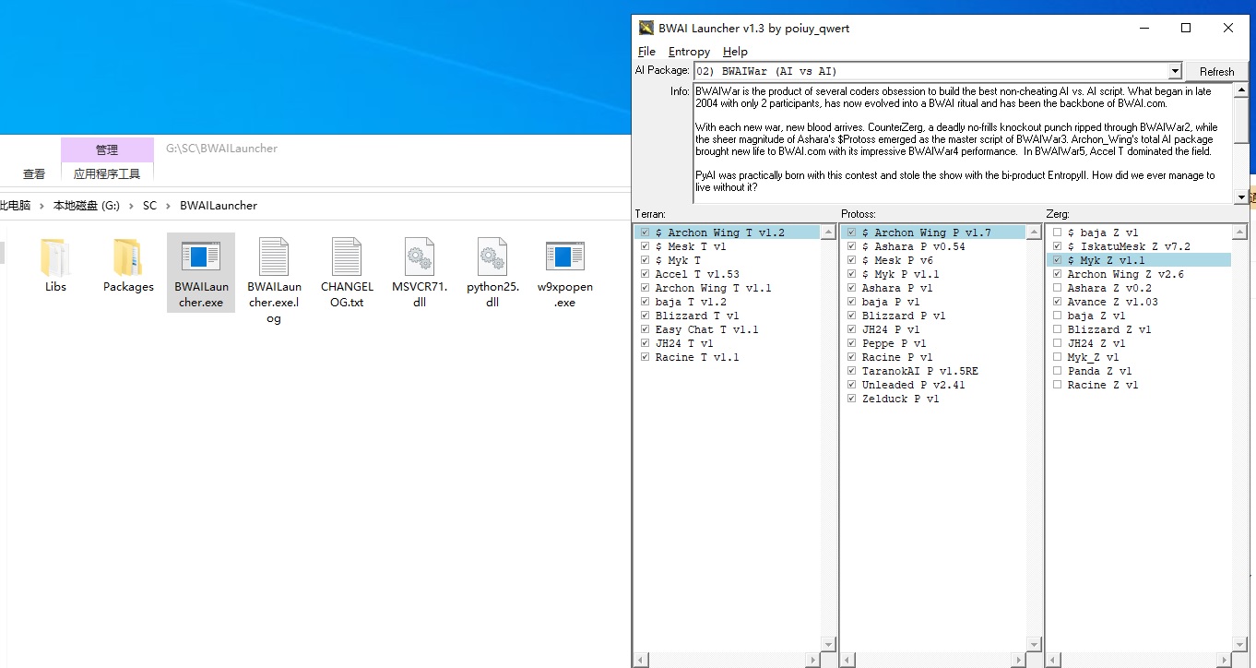Click the BWAI Launcher title bar icon
Viewport: 1256px width, 668px height.
[x=646, y=28]
